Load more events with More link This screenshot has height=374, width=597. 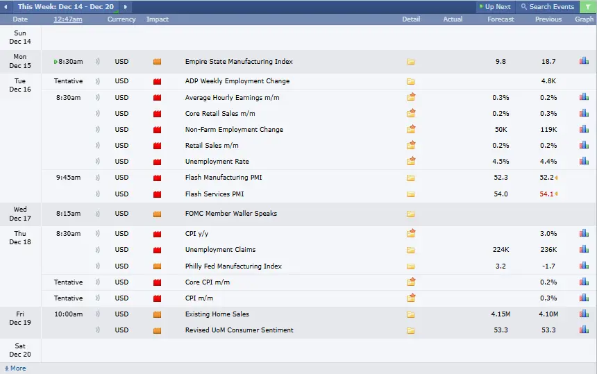click(15, 368)
